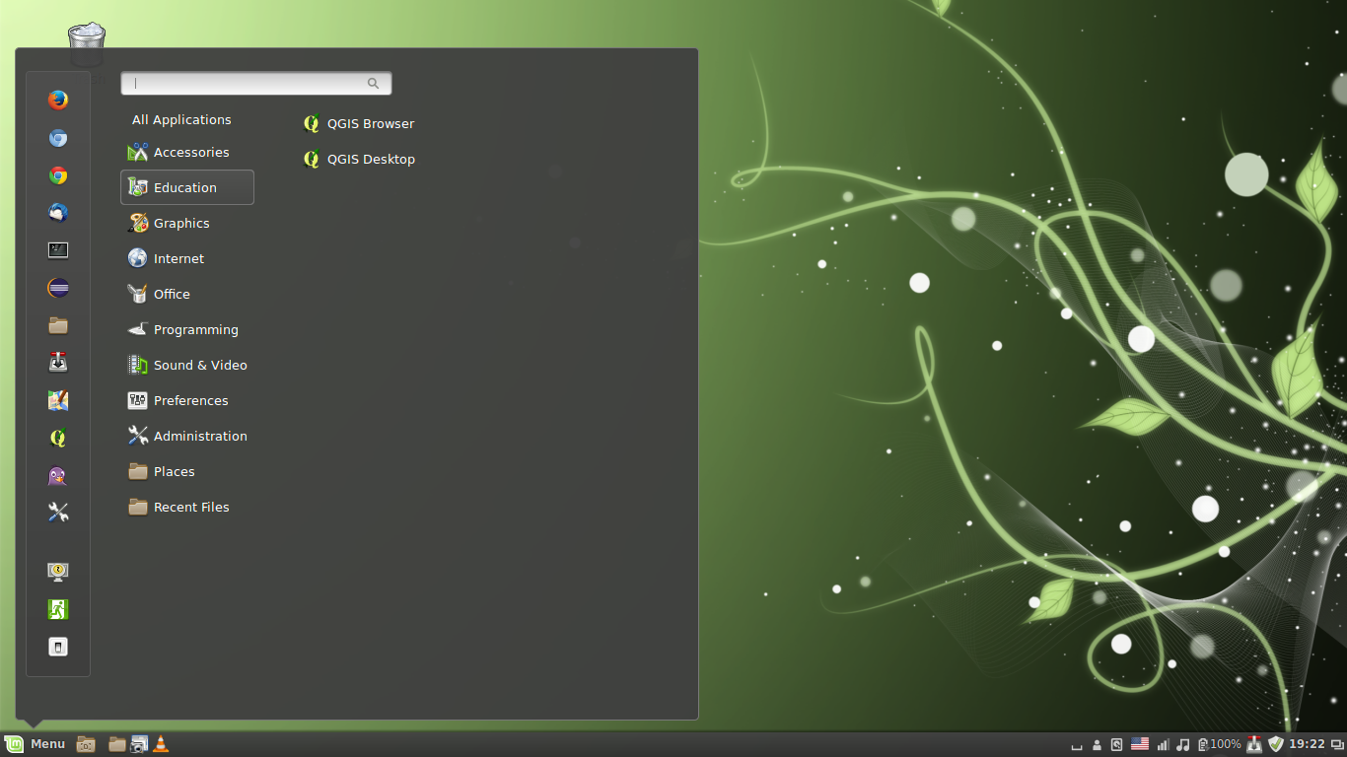Click the window list icon at panel end
Image resolution: width=1347 pixels, height=757 pixels.
[1337, 744]
